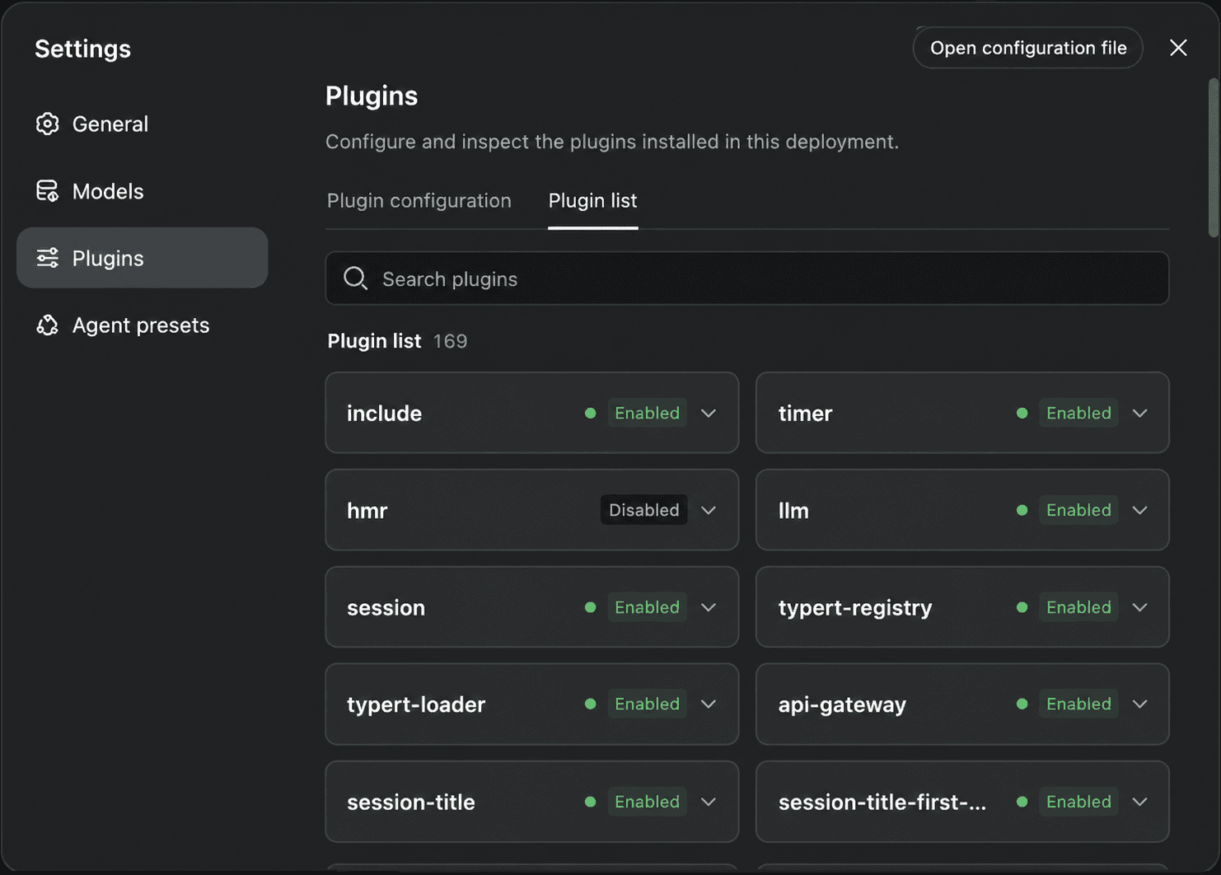Viewport: 1221px width, 875px height.
Task: Click the "session" plugin name
Action: [386, 607]
